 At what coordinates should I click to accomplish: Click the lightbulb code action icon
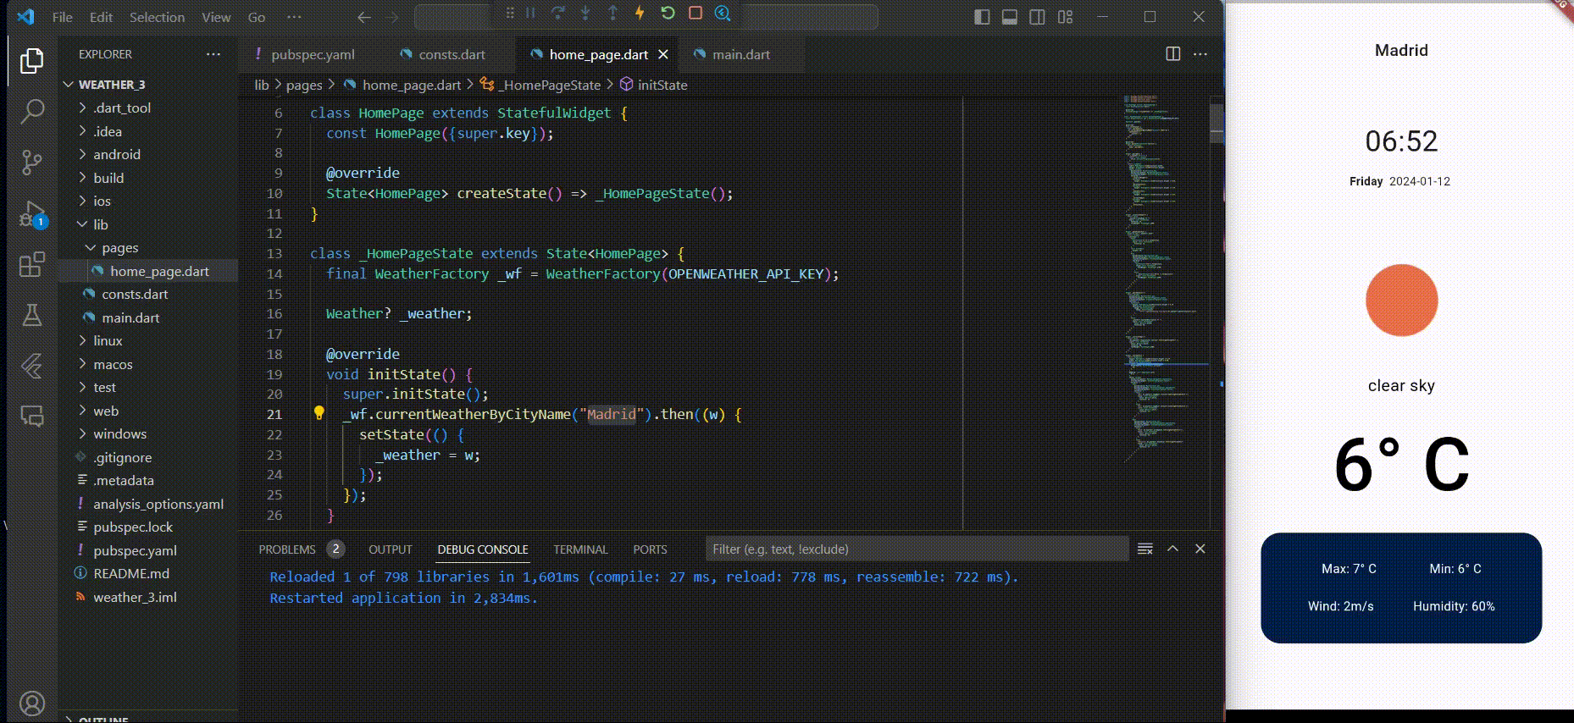coord(319,413)
